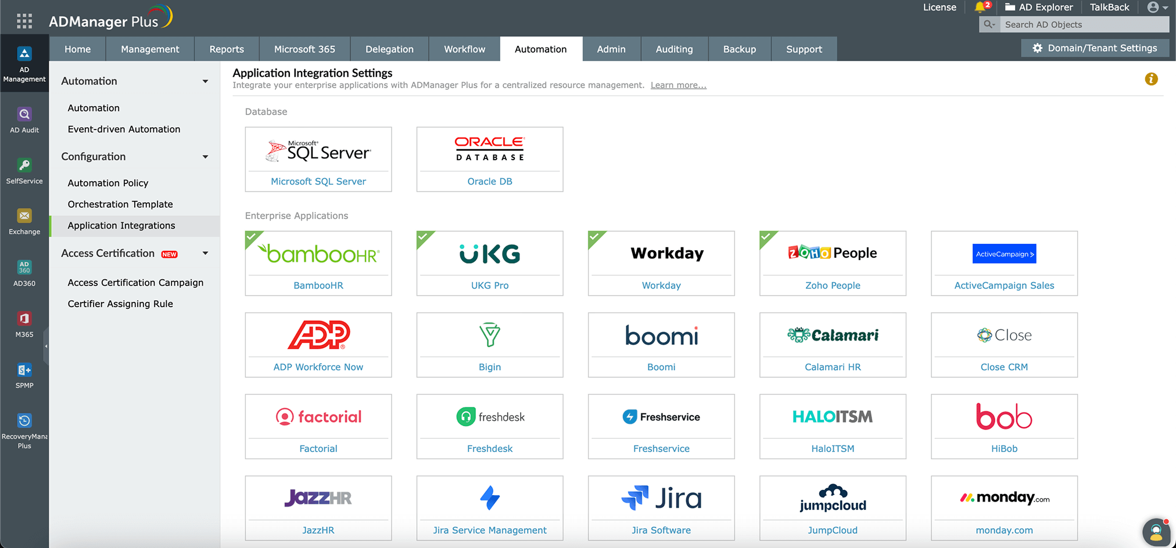Click the Learn more link

click(x=679, y=85)
